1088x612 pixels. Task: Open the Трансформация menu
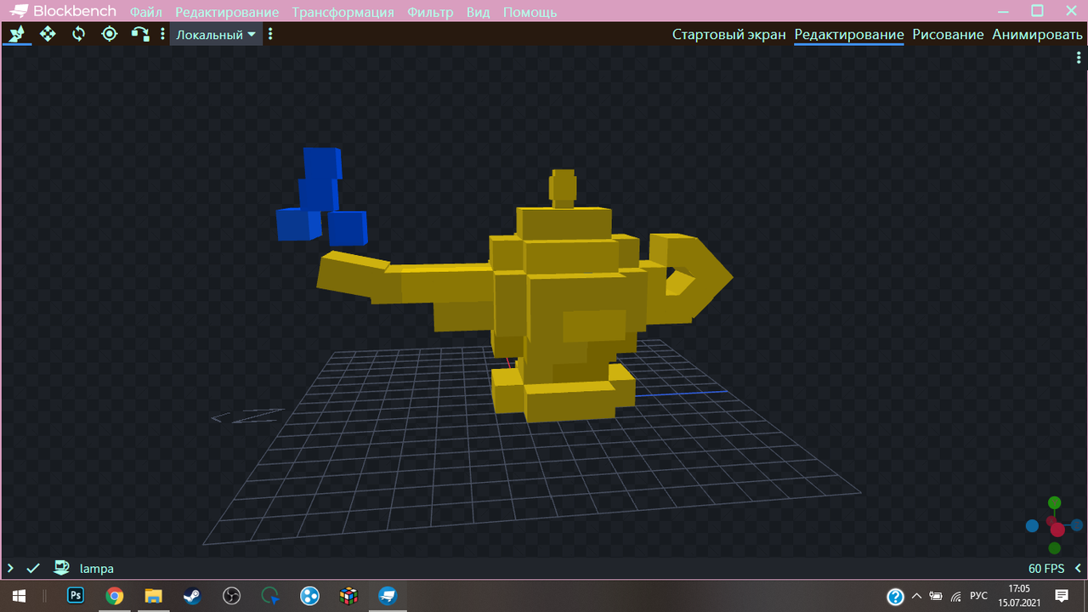point(343,12)
